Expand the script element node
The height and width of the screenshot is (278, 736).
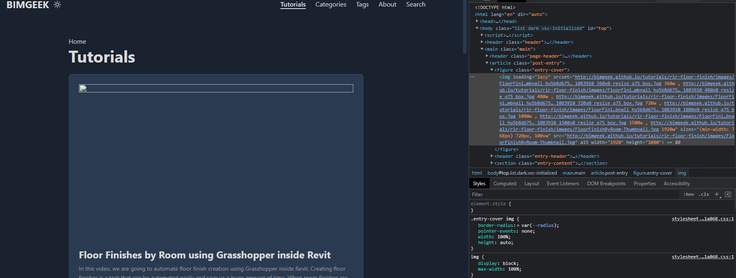tap(482, 35)
